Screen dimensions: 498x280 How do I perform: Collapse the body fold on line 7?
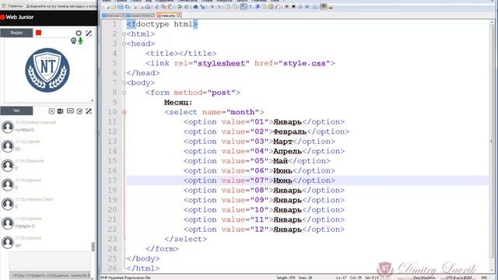tap(124, 83)
